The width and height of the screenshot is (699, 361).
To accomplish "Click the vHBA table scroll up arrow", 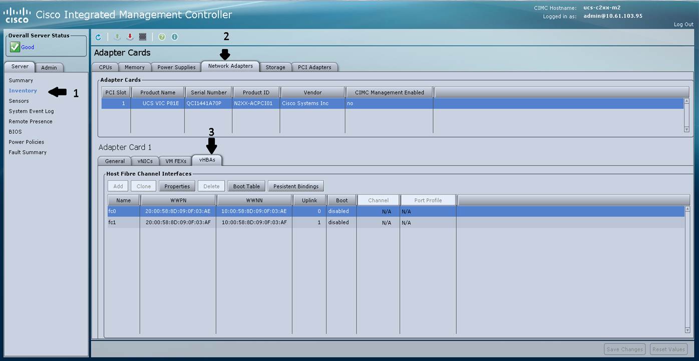I will (x=687, y=208).
